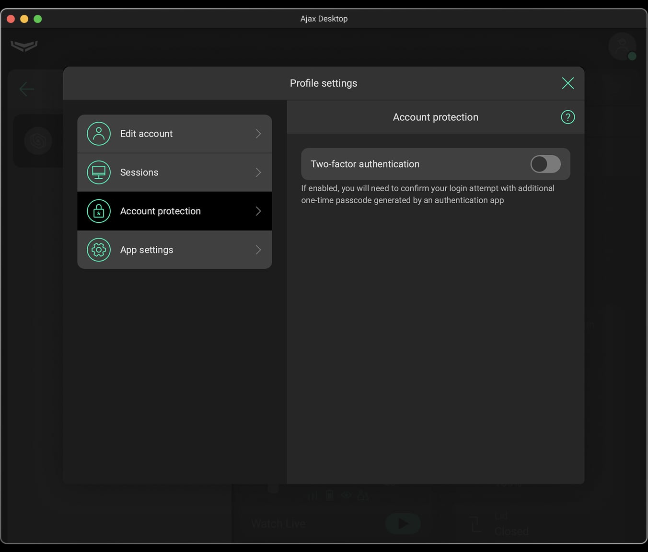Viewport: 648px width, 552px height.
Task: Select the Sessions monitor icon
Action: 98,172
